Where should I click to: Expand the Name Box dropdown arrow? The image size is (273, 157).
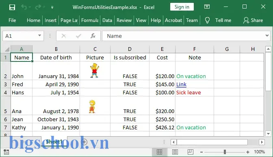[39, 36]
